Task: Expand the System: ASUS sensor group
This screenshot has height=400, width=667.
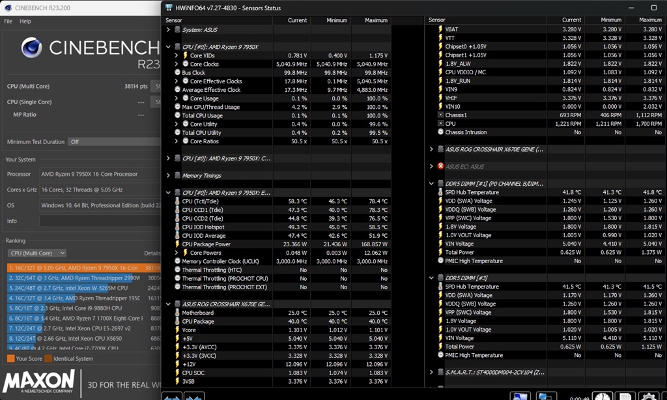Action: [168, 29]
